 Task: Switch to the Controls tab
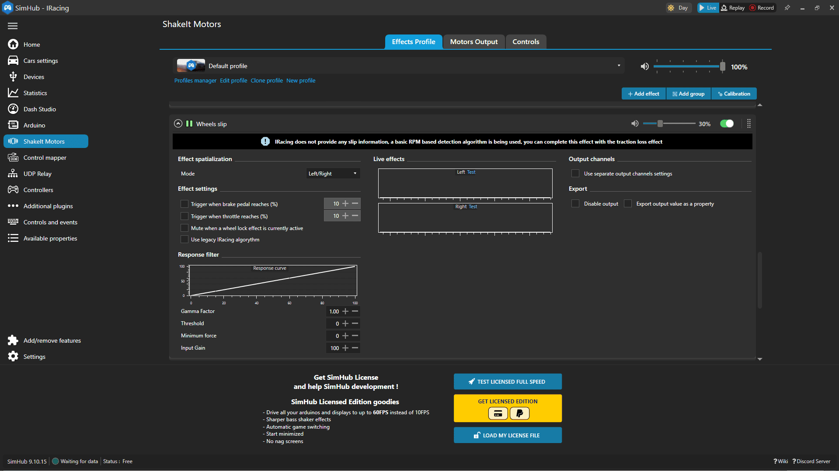(526, 42)
